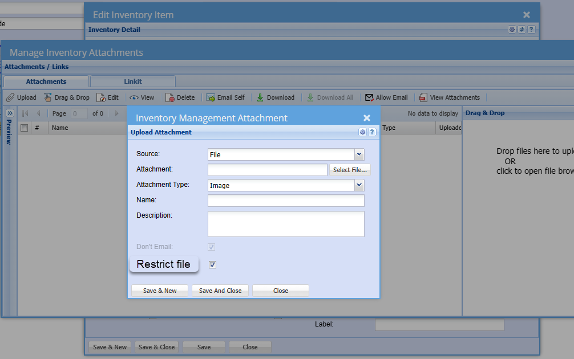Toggle the Restrict file checkbox

(x=212, y=264)
